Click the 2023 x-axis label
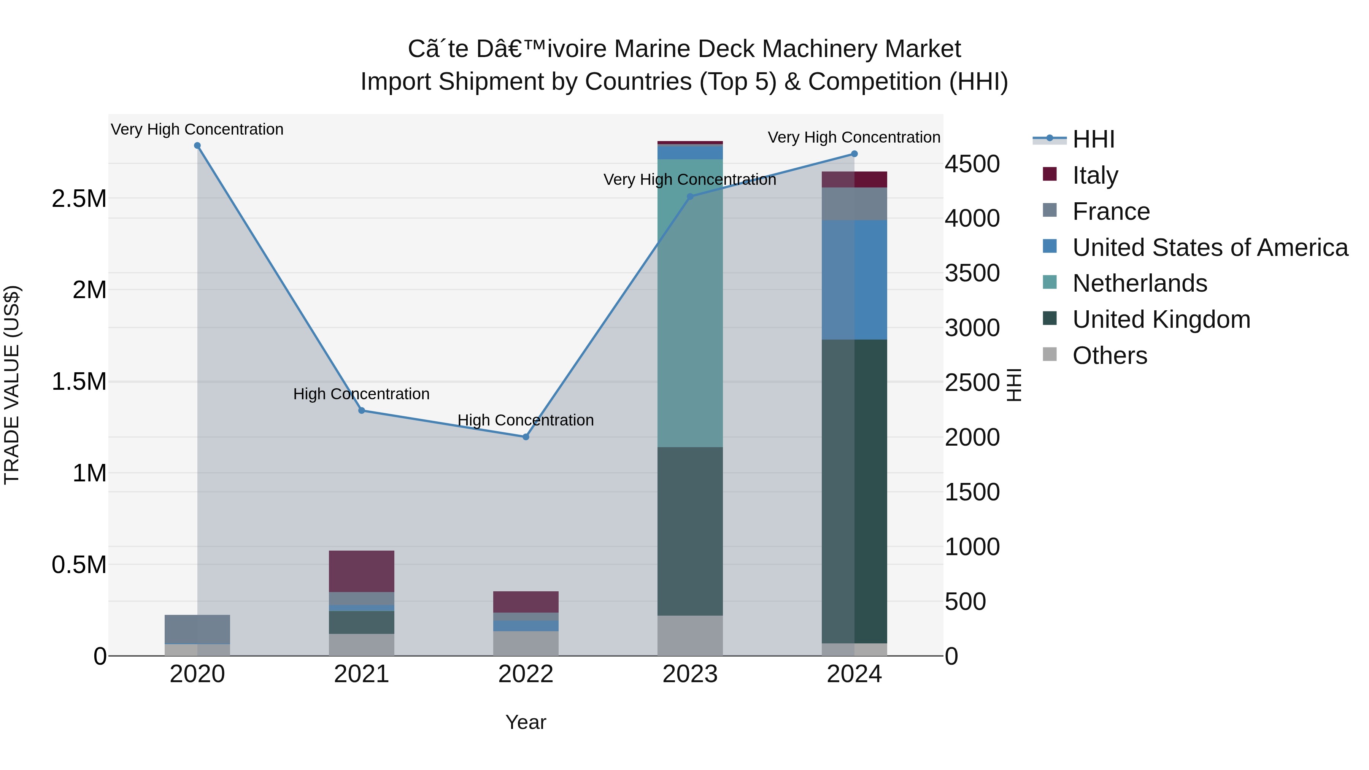Viewport: 1369px width, 770px height. [690, 674]
